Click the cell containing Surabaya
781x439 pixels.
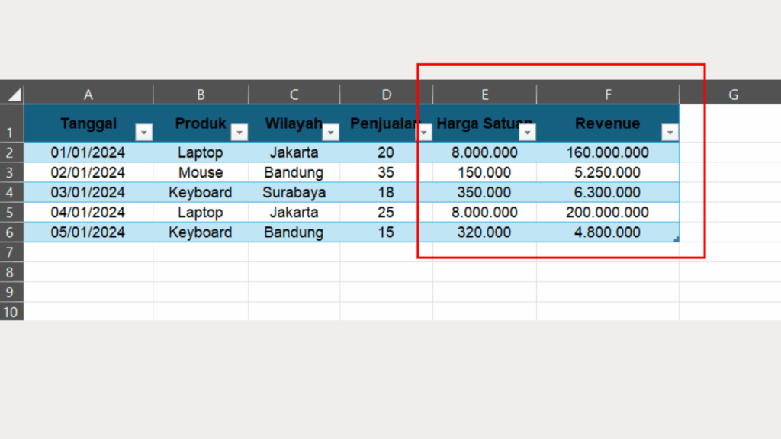pos(294,192)
